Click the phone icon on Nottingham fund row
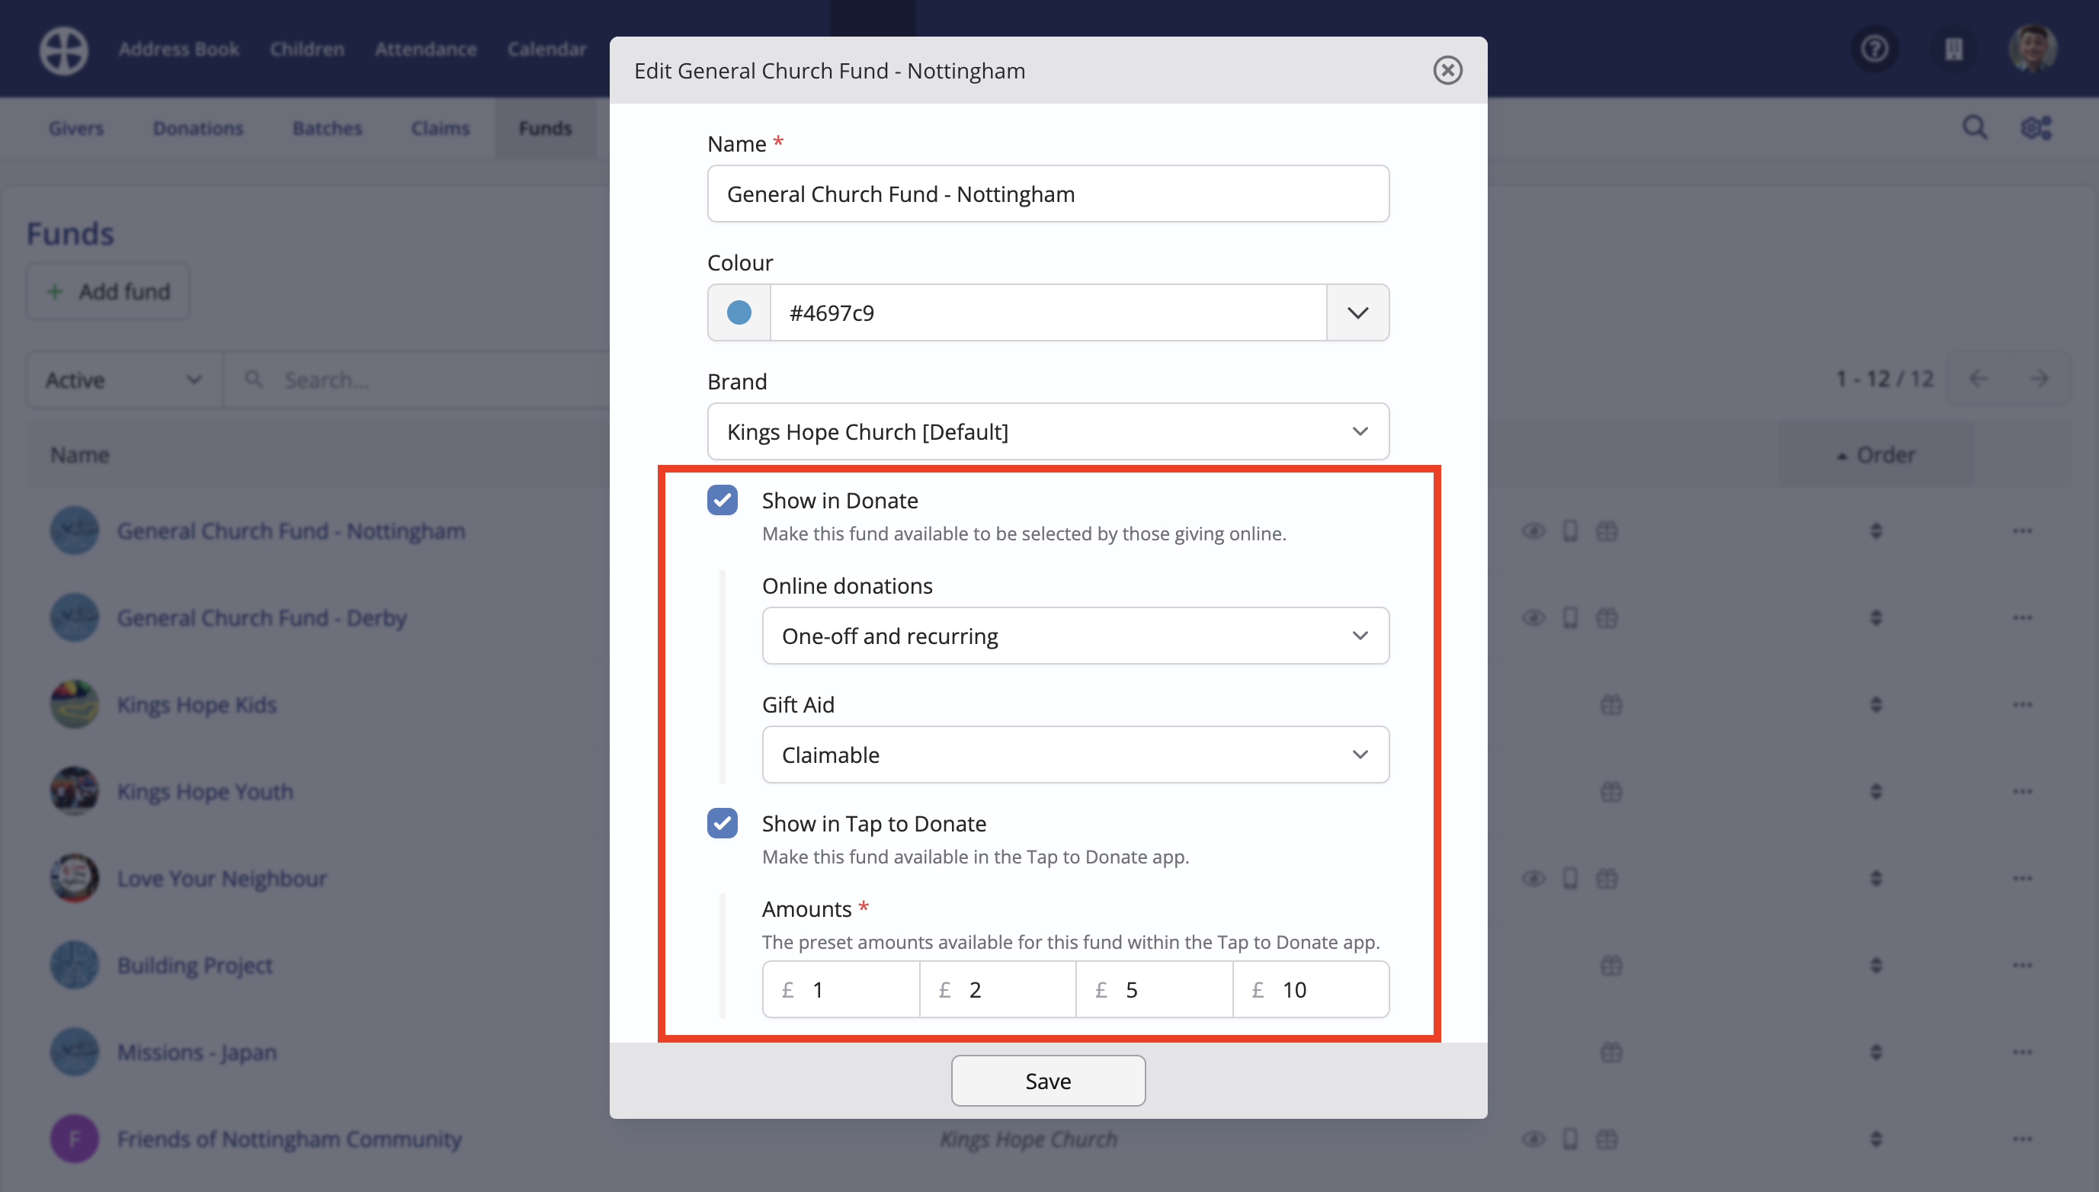Viewport: 2099px width, 1192px height. [x=1570, y=531]
